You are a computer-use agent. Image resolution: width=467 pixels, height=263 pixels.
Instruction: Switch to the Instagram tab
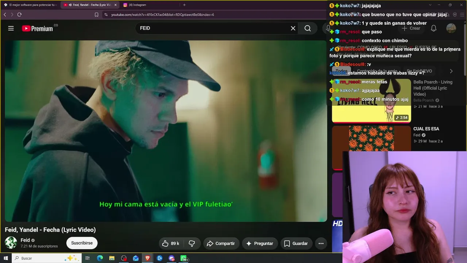(x=150, y=5)
